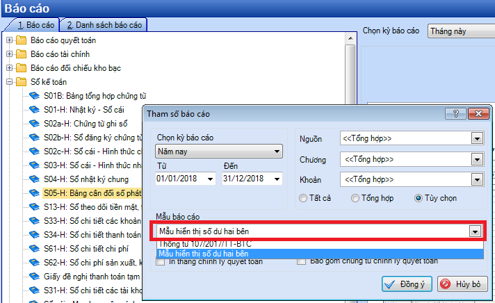Click the Báo cáo tài chính folder icon
Screen dimensions: 495x303
pyautogui.click(x=21, y=54)
